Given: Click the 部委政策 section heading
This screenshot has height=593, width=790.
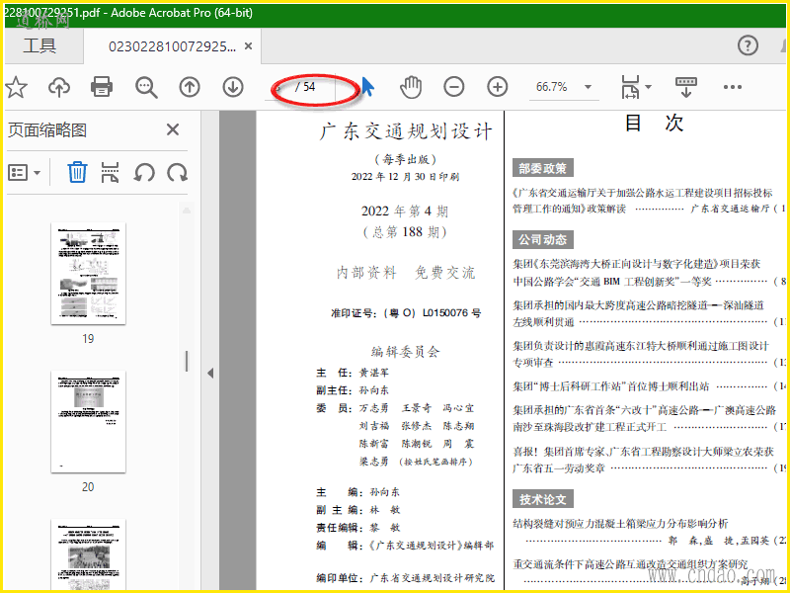Looking at the screenshot, I should [x=542, y=168].
